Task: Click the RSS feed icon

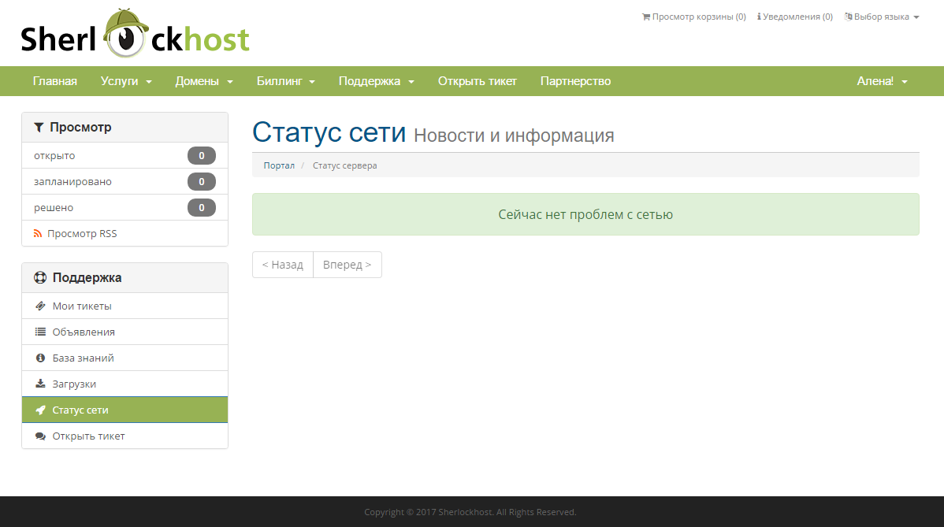Action: point(38,234)
